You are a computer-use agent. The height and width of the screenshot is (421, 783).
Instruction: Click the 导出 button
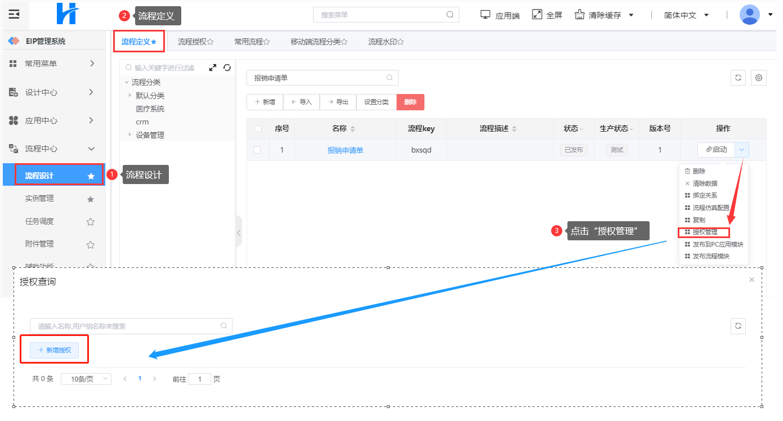coord(338,102)
